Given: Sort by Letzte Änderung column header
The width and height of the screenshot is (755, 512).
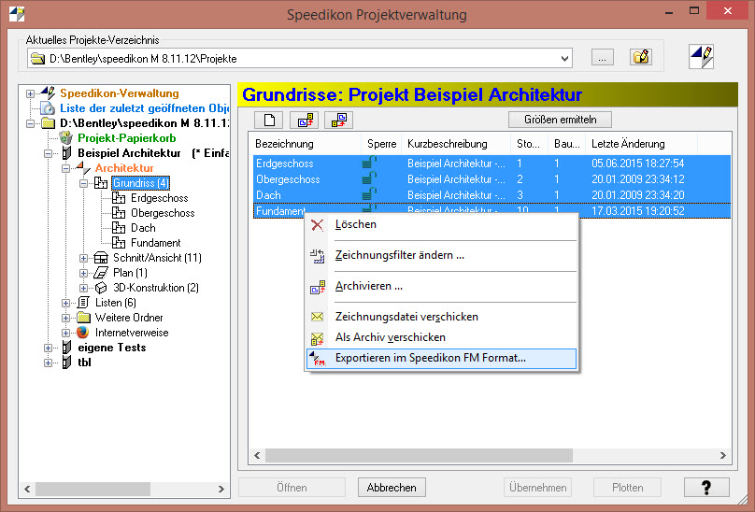Looking at the screenshot, I should pyautogui.click(x=641, y=144).
